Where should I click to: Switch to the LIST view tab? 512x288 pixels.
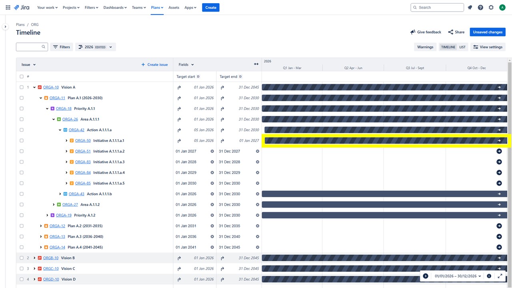(462, 47)
